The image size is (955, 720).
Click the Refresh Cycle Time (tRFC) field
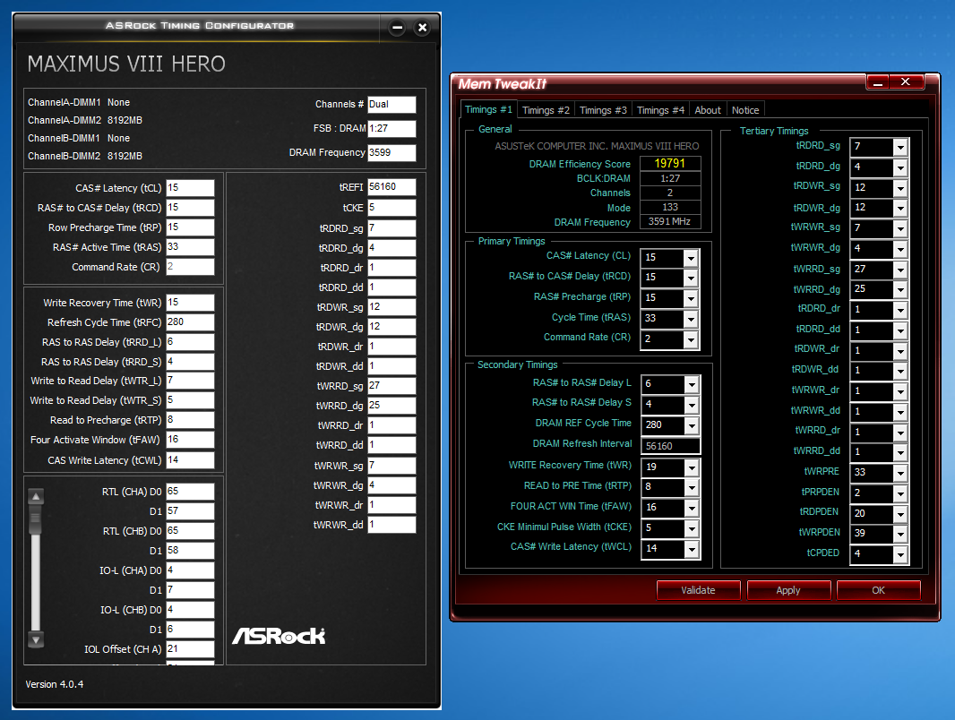pos(190,322)
